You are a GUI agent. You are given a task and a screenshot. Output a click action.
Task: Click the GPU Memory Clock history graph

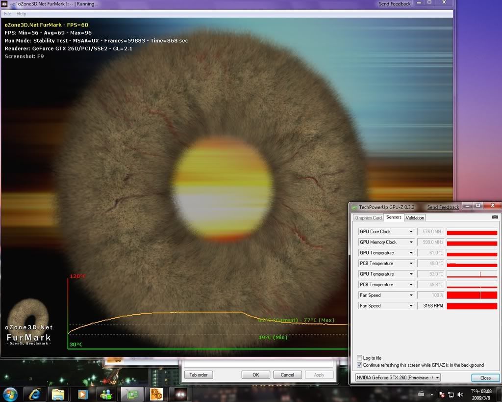(472, 242)
